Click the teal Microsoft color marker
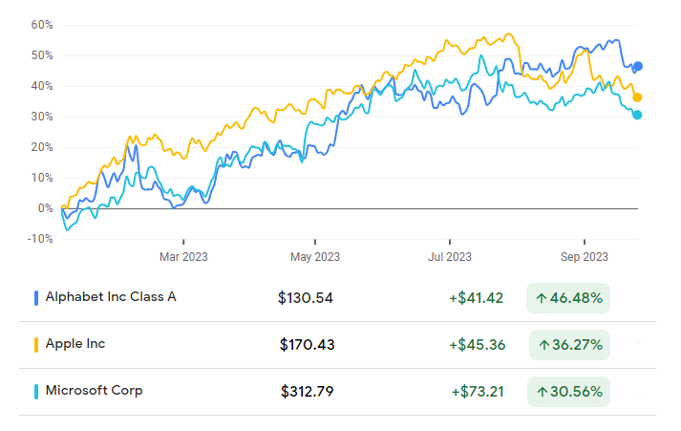This screenshot has width=681, height=431. [x=36, y=391]
